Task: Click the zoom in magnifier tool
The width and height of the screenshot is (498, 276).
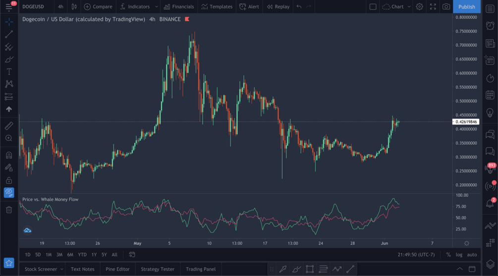Action: click(x=9, y=138)
